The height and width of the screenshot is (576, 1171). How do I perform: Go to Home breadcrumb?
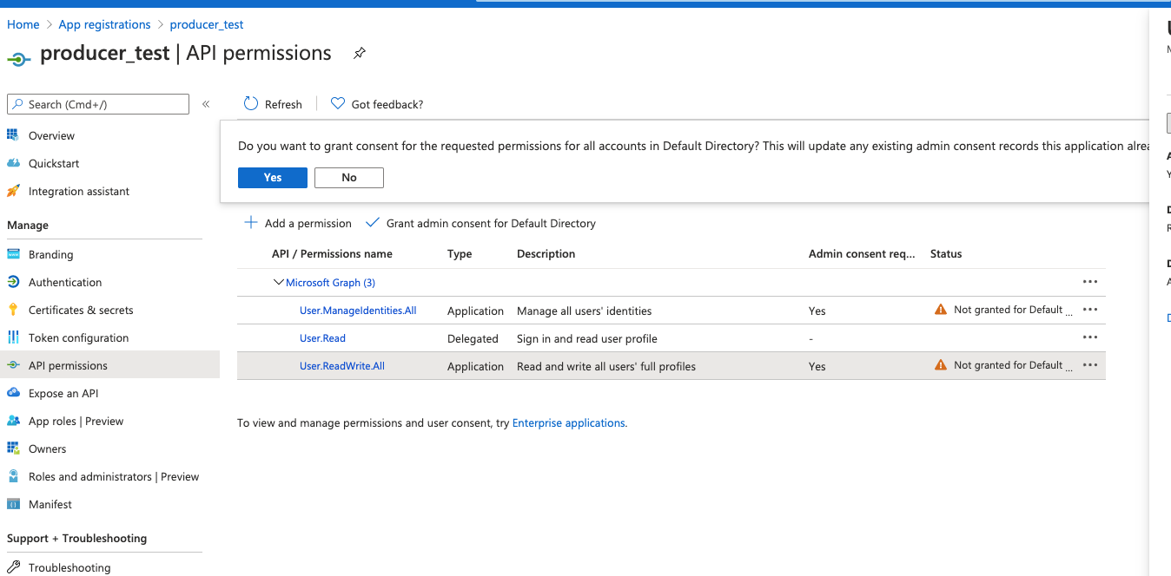23,24
